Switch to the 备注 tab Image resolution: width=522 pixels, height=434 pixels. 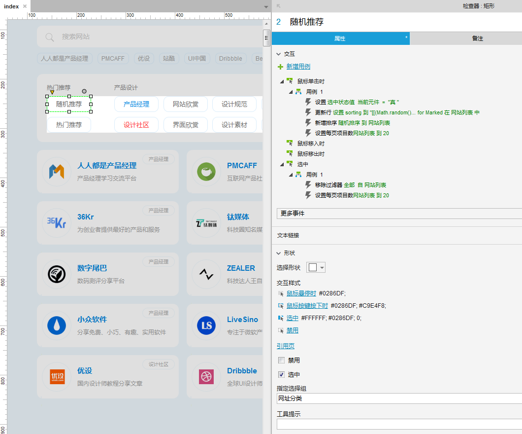tap(477, 38)
